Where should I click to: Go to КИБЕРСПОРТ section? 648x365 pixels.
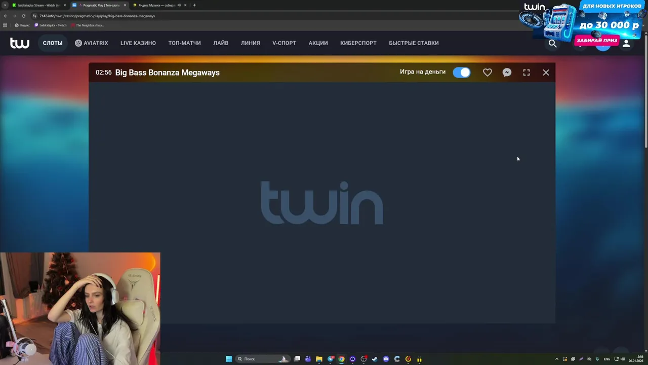tap(358, 43)
